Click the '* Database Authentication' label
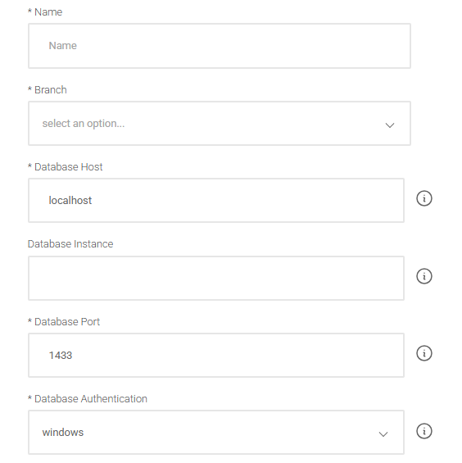The width and height of the screenshot is (462, 463). (x=88, y=398)
